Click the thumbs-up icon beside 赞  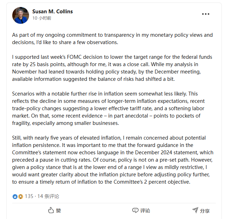(x=51, y=210)
